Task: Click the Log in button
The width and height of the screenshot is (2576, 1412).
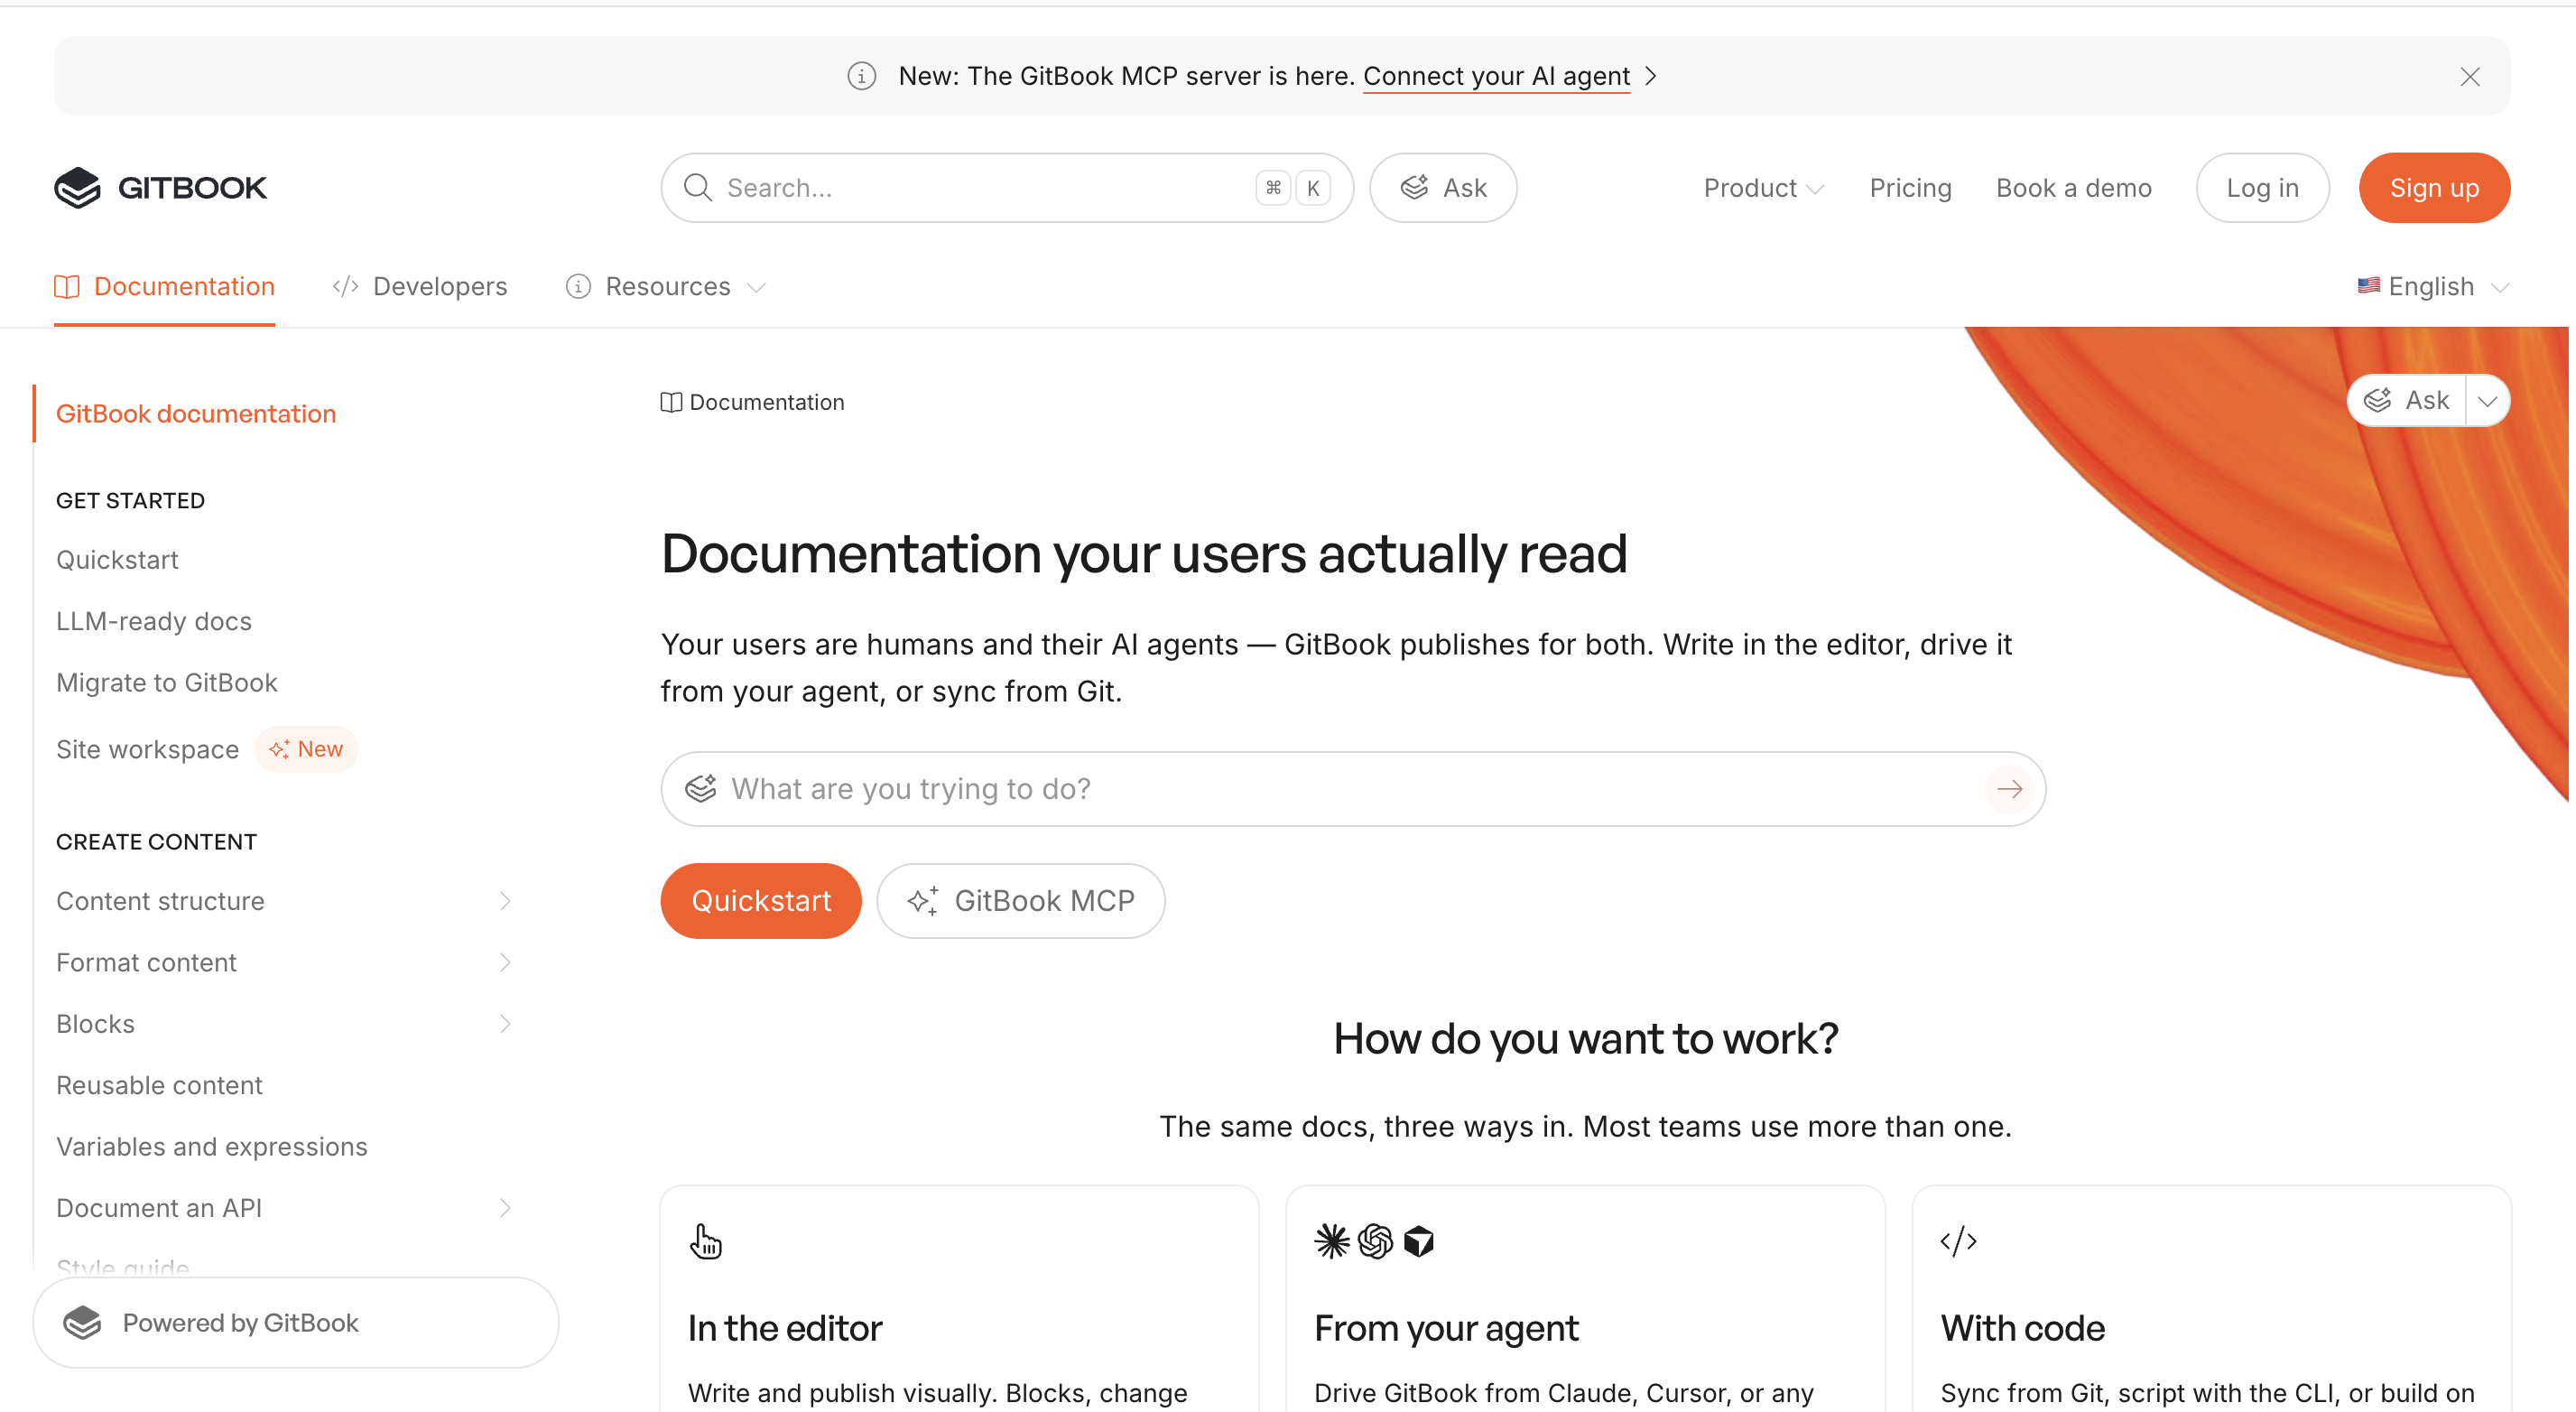Action: tap(2262, 188)
